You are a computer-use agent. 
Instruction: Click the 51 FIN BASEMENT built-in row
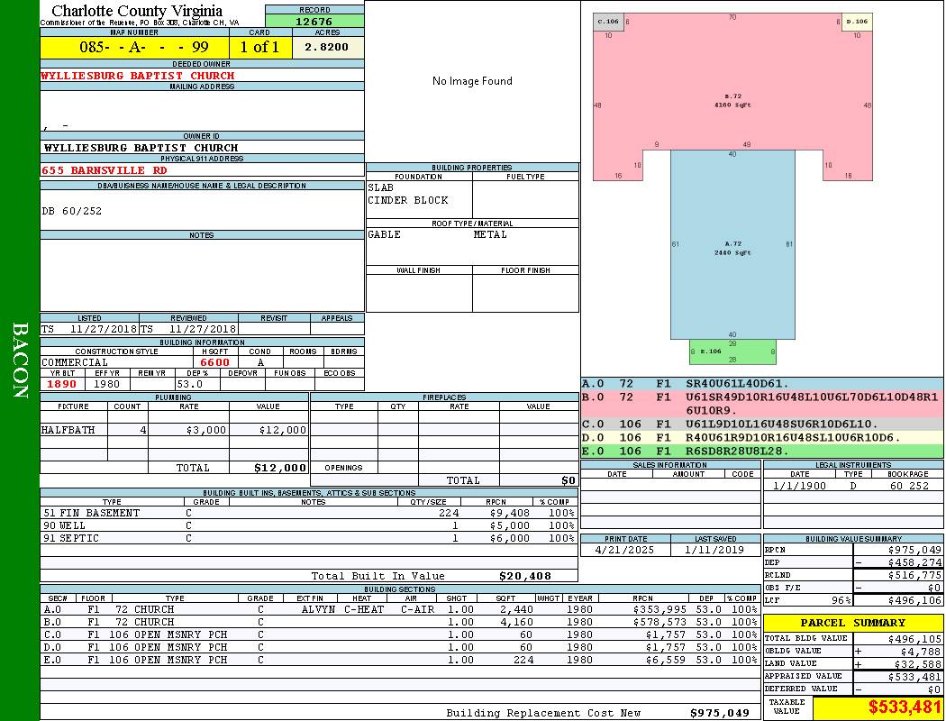click(x=309, y=513)
